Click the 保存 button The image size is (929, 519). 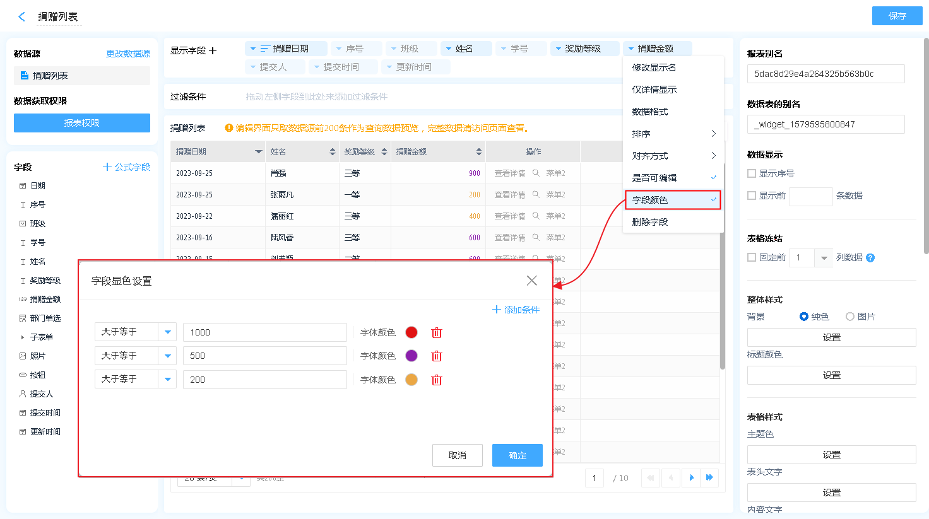pyautogui.click(x=897, y=16)
